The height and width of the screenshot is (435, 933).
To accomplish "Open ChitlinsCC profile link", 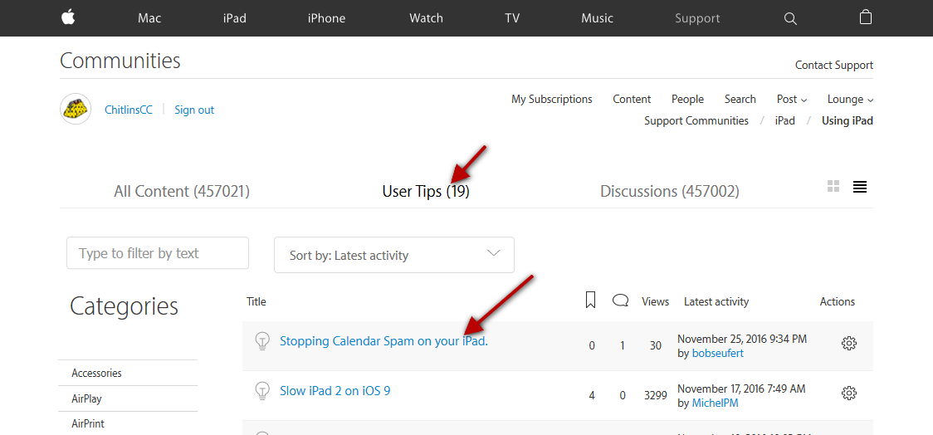I will [x=129, y=110].
